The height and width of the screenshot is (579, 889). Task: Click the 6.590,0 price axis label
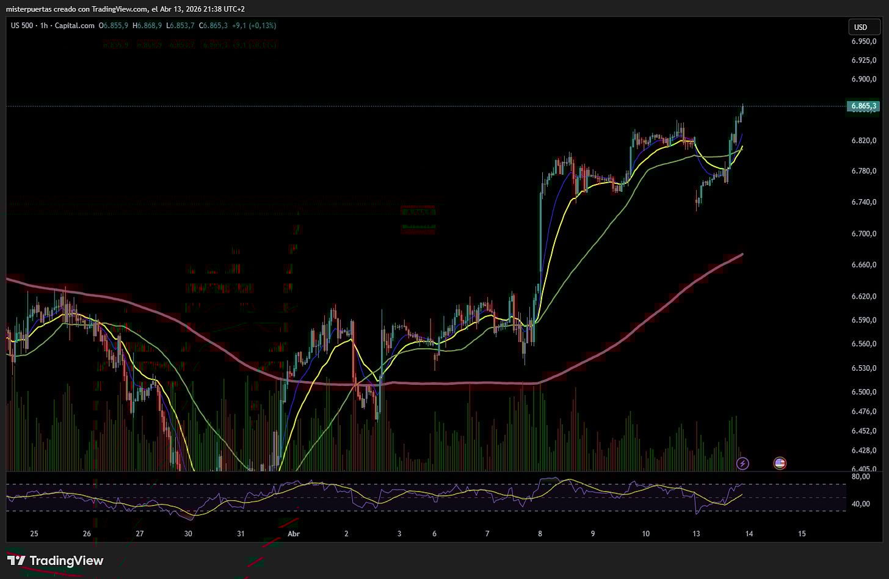(864, 321)
